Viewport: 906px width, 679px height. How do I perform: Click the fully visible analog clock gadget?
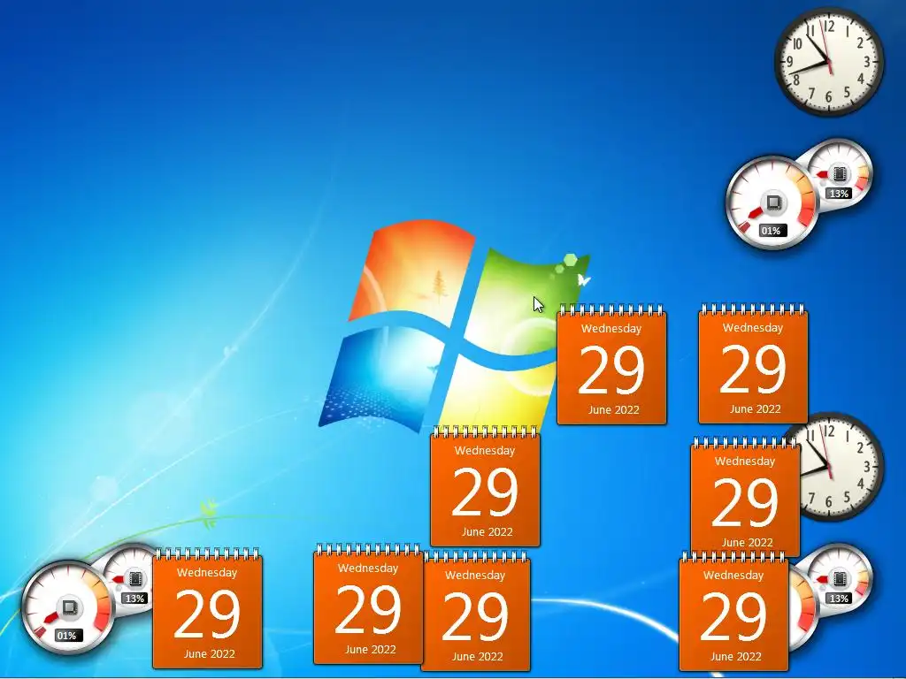coord(829,61)
